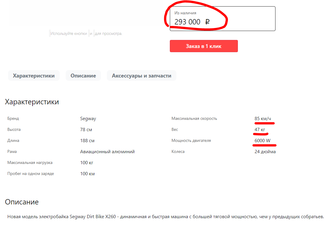The height and width of the screenshot is (228, 331).
Task: Click the 24 дюйма wheels value
Action: 265,152
